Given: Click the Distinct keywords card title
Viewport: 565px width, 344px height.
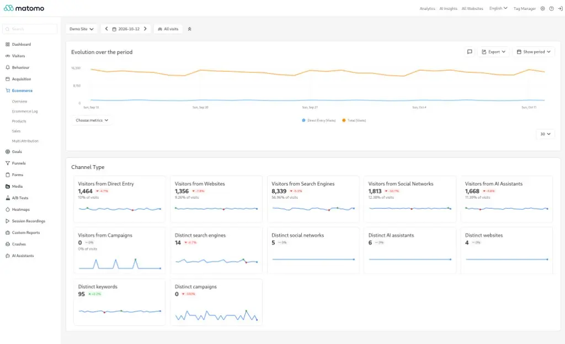Looking at the screenshot, I should [x=98, y=287].
